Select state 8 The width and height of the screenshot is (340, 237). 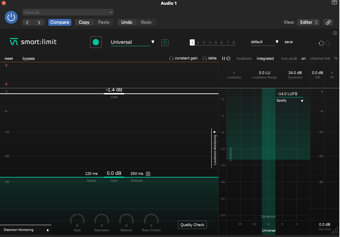(x=234, y=42)
